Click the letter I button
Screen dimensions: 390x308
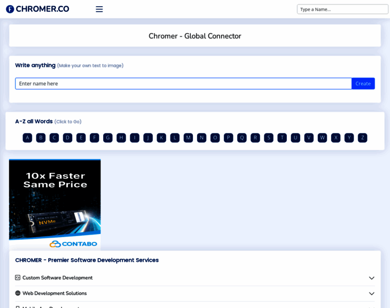point(134,138)
